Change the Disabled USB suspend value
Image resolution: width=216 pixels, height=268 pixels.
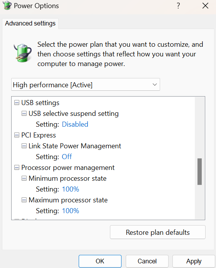75,124
